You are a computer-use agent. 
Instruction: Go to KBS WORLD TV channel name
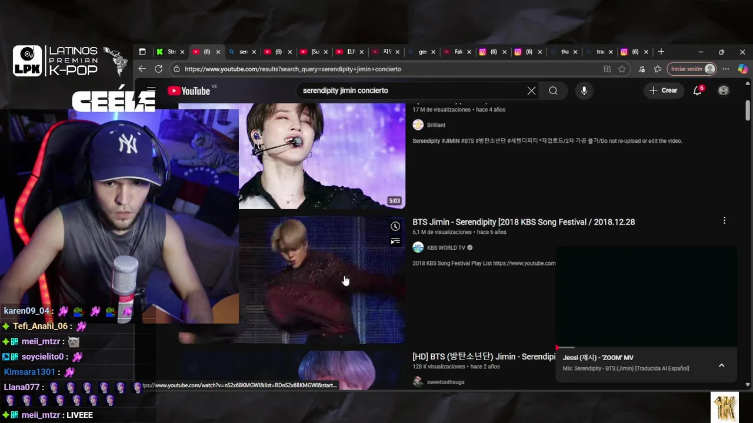coord(446,248)
